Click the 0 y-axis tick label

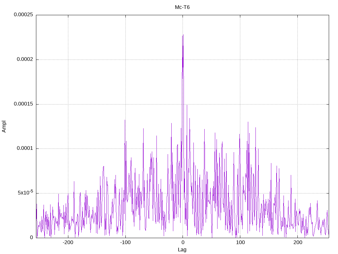tap(31, 237)
